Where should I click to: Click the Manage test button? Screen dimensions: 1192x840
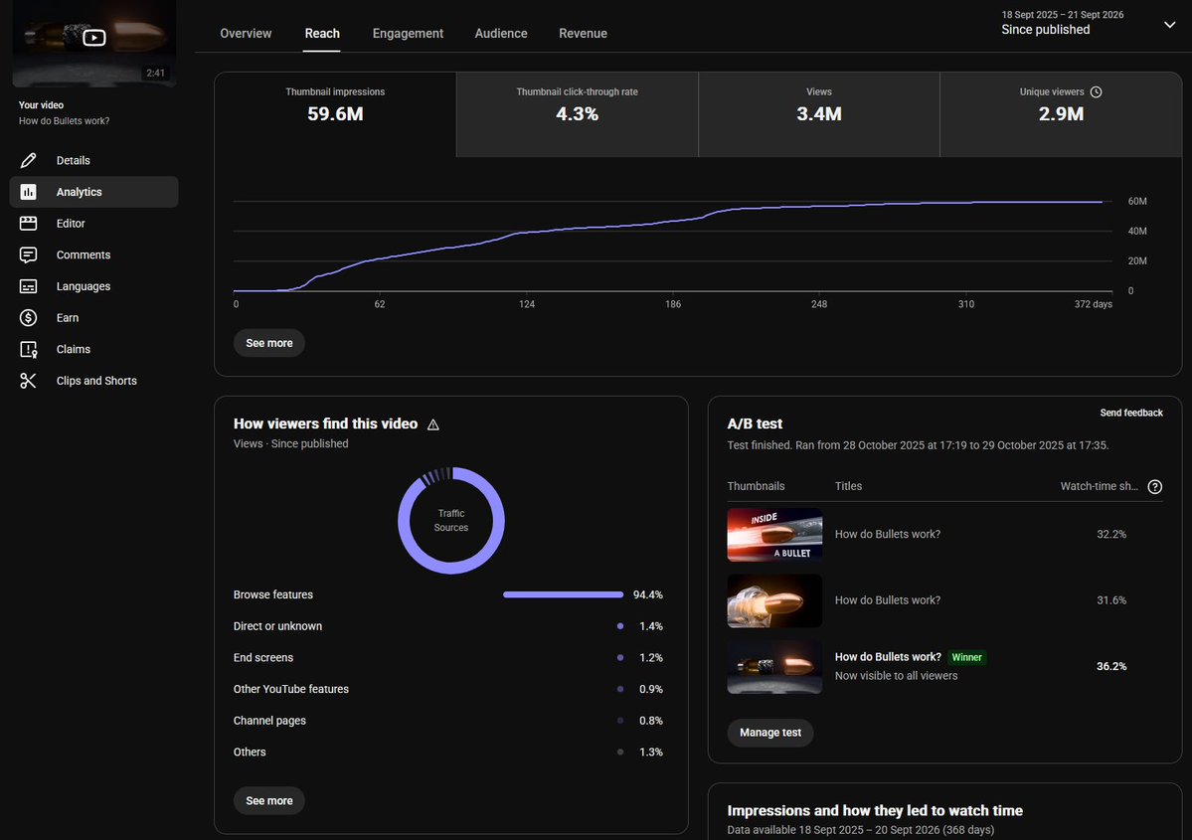(770, 732)
